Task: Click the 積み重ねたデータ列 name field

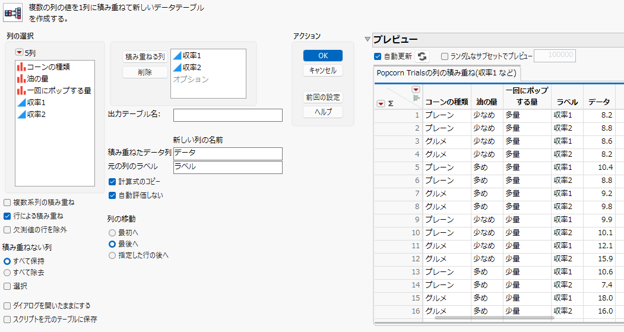Action: [227, 153]
